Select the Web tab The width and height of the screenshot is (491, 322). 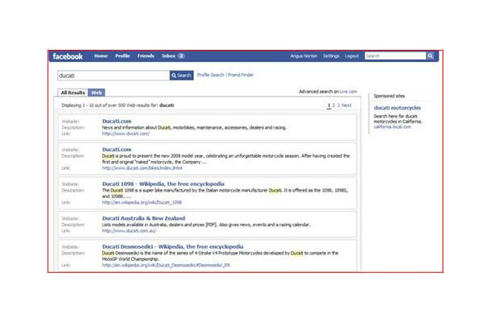point(97,93)
